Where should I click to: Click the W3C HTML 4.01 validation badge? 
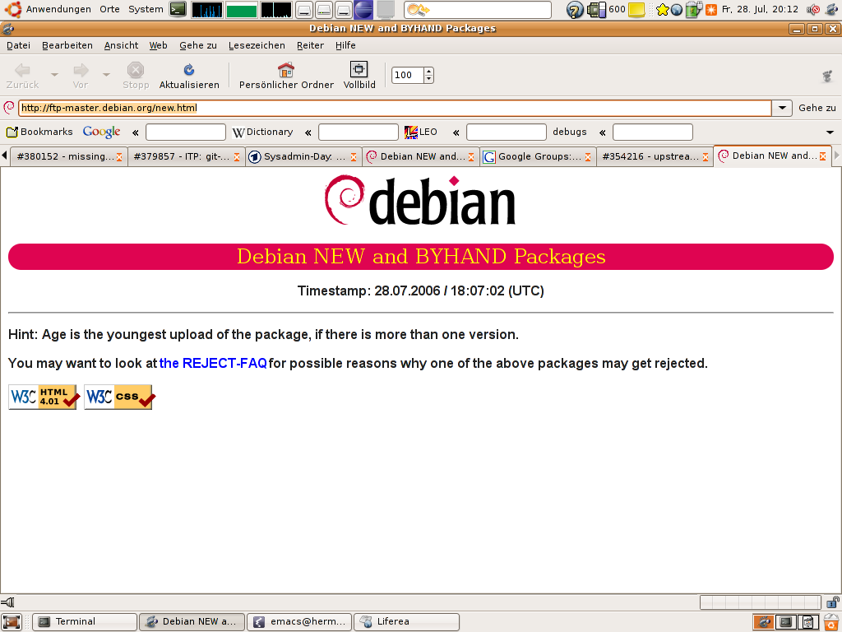coord(44,397)
